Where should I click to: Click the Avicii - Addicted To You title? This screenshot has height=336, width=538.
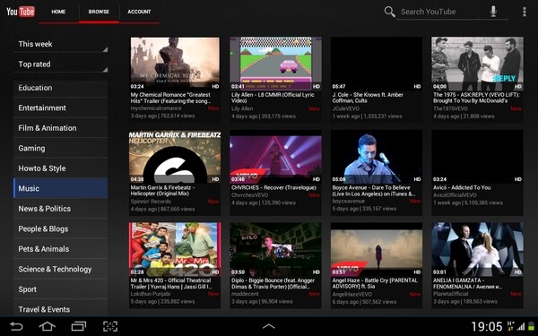coord(462,187)
